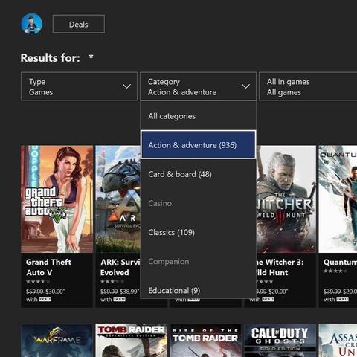Image resolution: width=357 pixels, height=357 pixels.
Task: Open the user profile avatar
Action: tap(32, 24)
